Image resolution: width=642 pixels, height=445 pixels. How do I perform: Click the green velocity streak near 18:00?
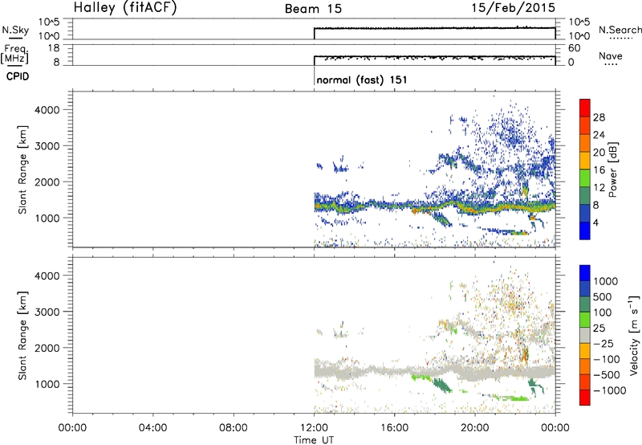[442, 386]
